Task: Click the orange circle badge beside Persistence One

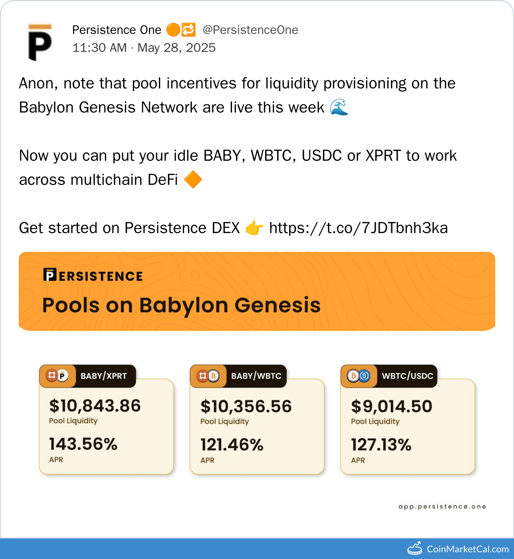Action: [x=173, y=30]
